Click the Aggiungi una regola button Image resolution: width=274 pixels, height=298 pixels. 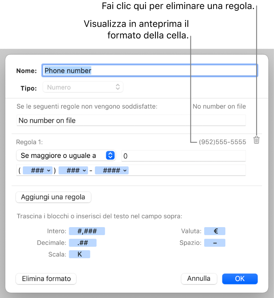tap(53, 197)
